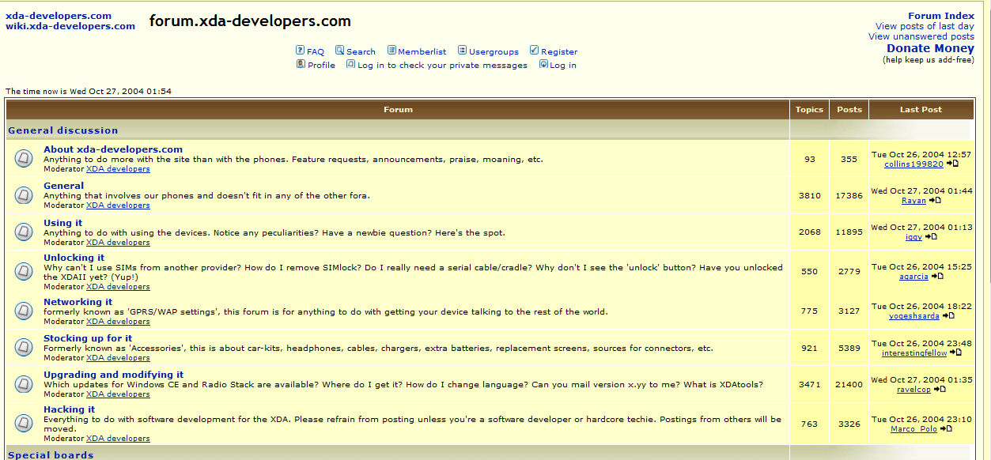
Task: Click folder icon beside Networking it forum
Action: (x=24, y=311)
